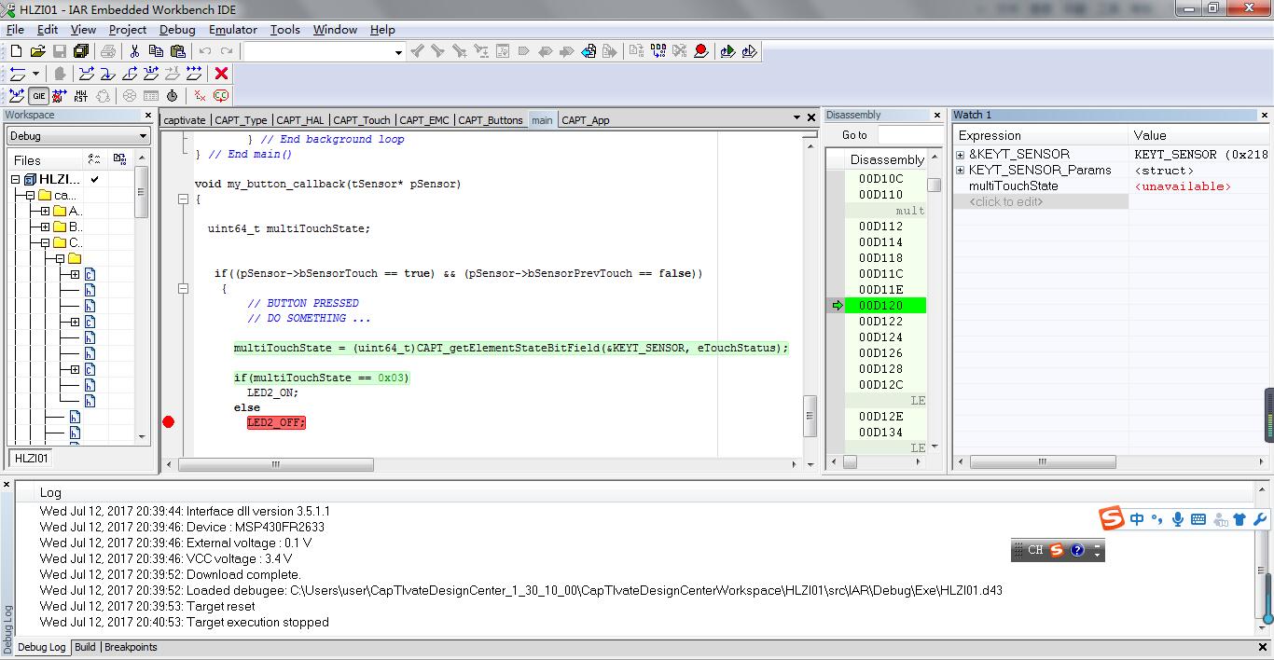
Task: Click the Stop Debugging red X icon
Action: tap(221, 74)
